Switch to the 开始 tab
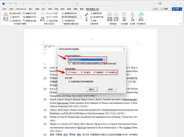Image resolution: width=184 pixels, height=137 pixels. point(11,9)
